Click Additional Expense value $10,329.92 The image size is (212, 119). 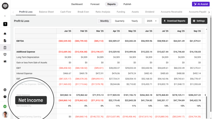coord(114,52)
